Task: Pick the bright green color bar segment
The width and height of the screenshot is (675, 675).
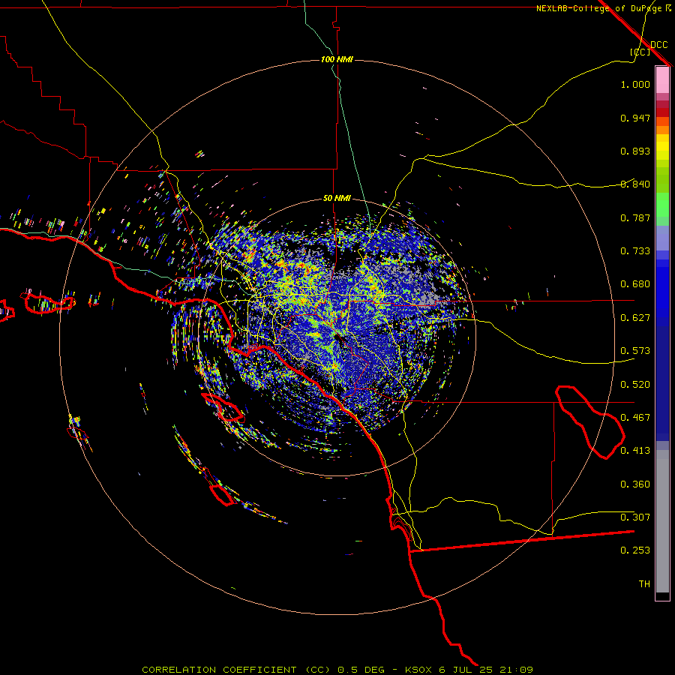Action: click(x=662, y=205)
